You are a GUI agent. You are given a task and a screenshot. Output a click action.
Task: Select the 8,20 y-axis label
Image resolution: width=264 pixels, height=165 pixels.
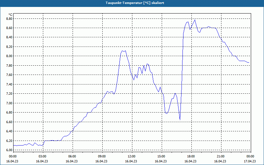(9, 47)
